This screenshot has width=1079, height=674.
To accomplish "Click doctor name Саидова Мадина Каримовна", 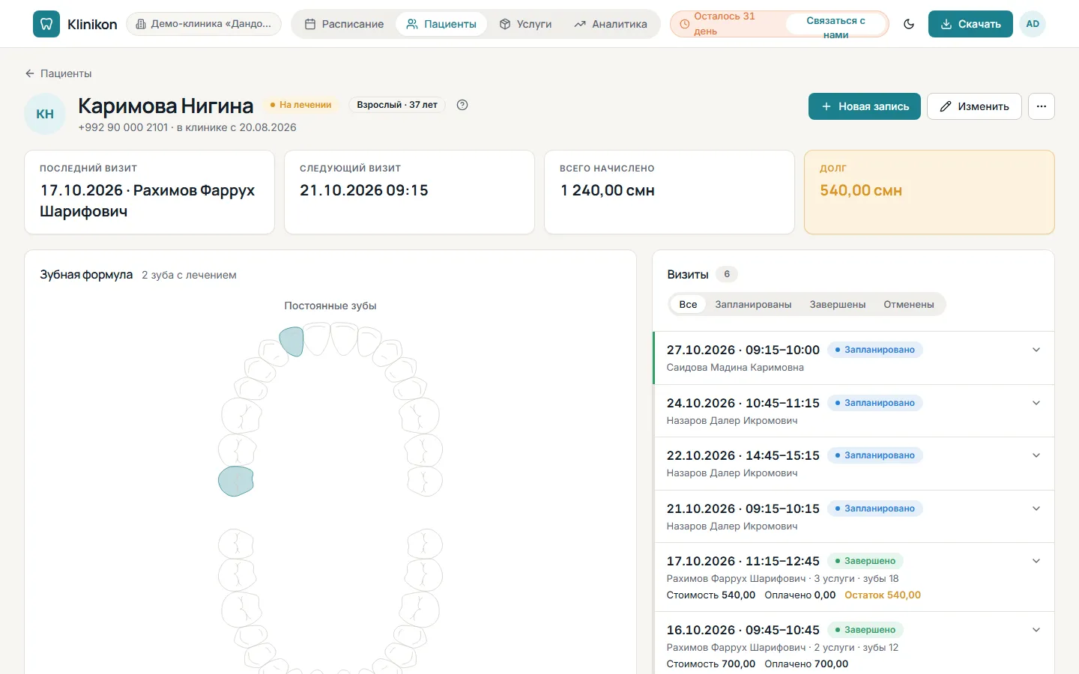I will point(735,368).
